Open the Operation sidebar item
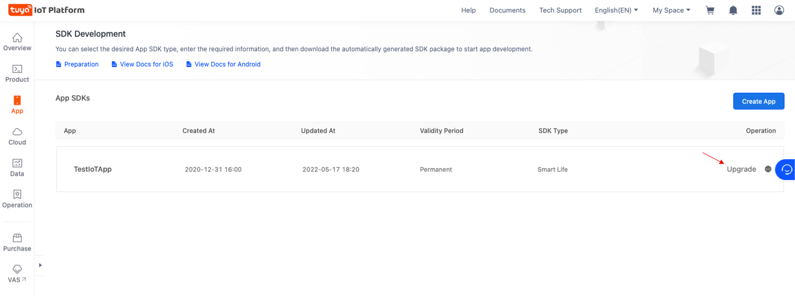 coord(17,199)
